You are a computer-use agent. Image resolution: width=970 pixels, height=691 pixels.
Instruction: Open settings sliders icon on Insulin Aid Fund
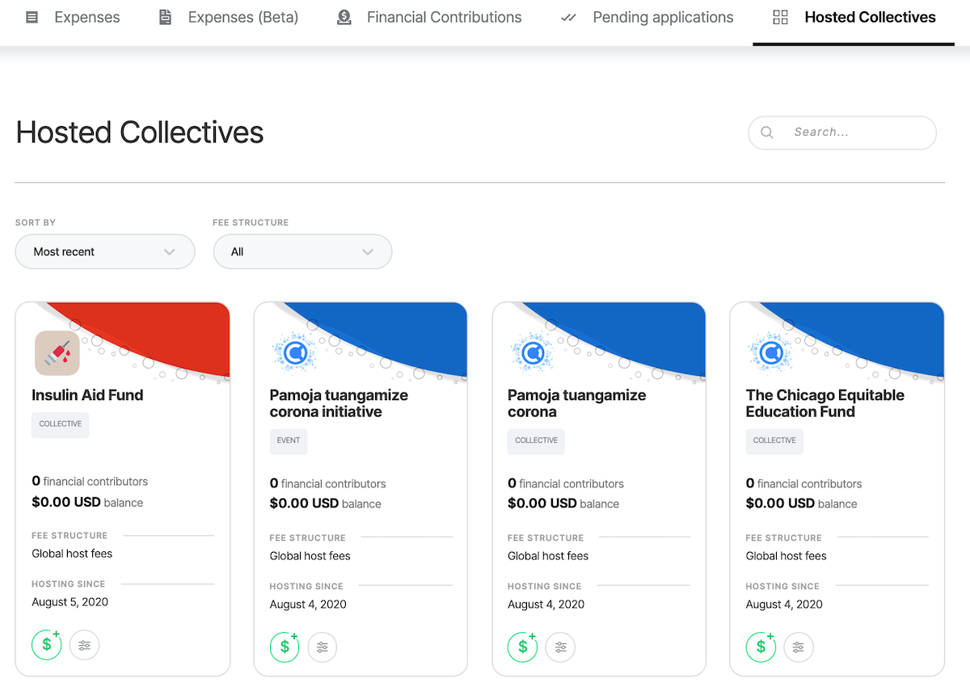pyautogui.click(x=84, y=645)
